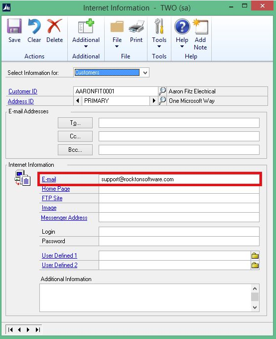Click the Save floppy disk icon
This screenshot has height=339, width=276.
[14, 26]
